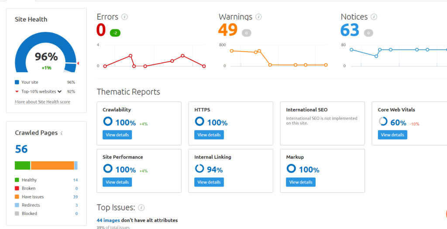
Task: View details for Crawlability
Action: tap(117, 135)
